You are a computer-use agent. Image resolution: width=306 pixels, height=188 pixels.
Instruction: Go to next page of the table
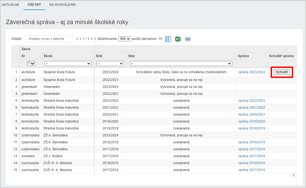coord(92,39)
